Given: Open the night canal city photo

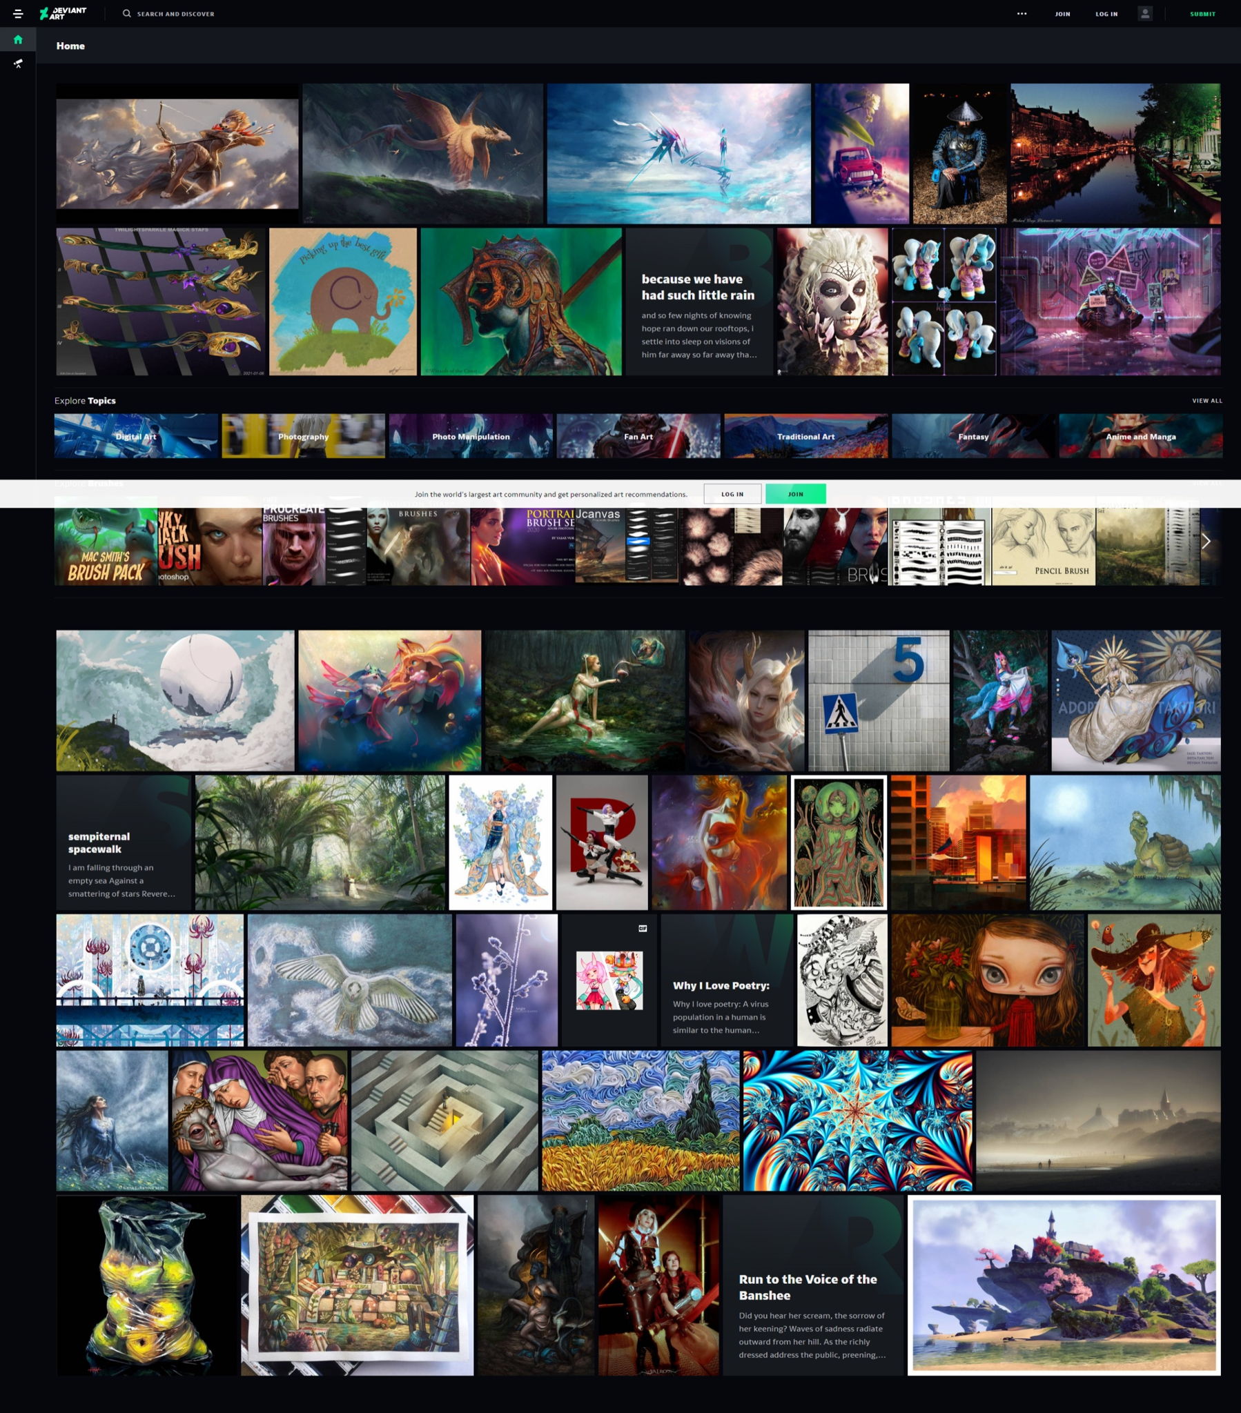Looking at the screenshot, I should 1116,153.
